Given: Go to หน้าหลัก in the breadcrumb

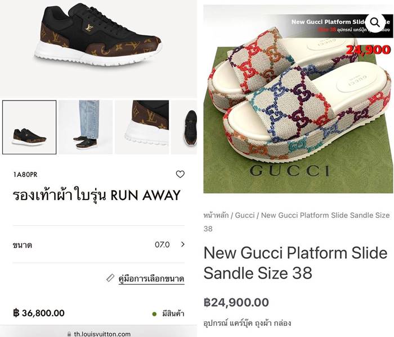Looking at the screenshot, I should coord(217,215).
